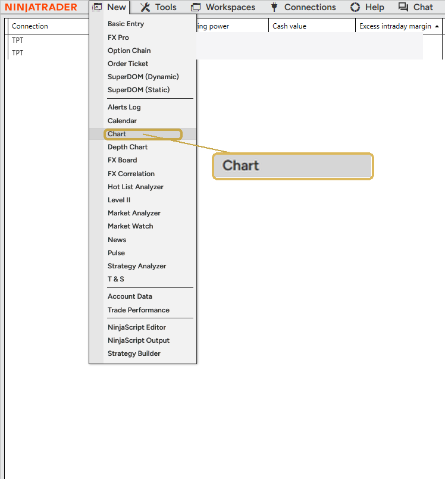Screen dimensions: 445x479
Task: Click the New menu window icon
Action: [97, 7]
